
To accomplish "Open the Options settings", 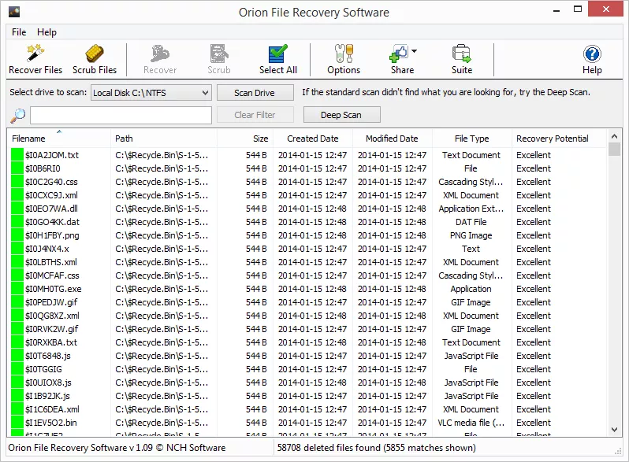I will point(344,54).
